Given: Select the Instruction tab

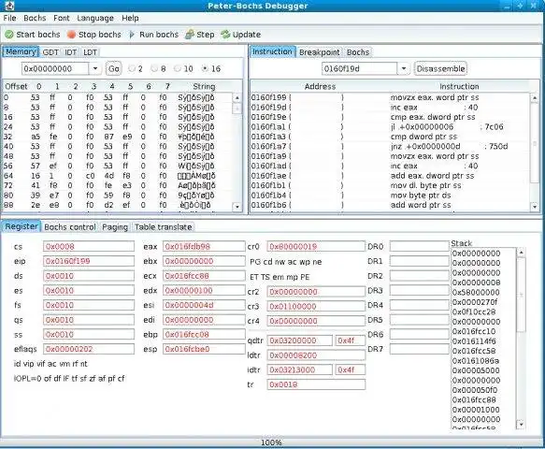Looking at the screenshot, I should [x=273, y=51].
